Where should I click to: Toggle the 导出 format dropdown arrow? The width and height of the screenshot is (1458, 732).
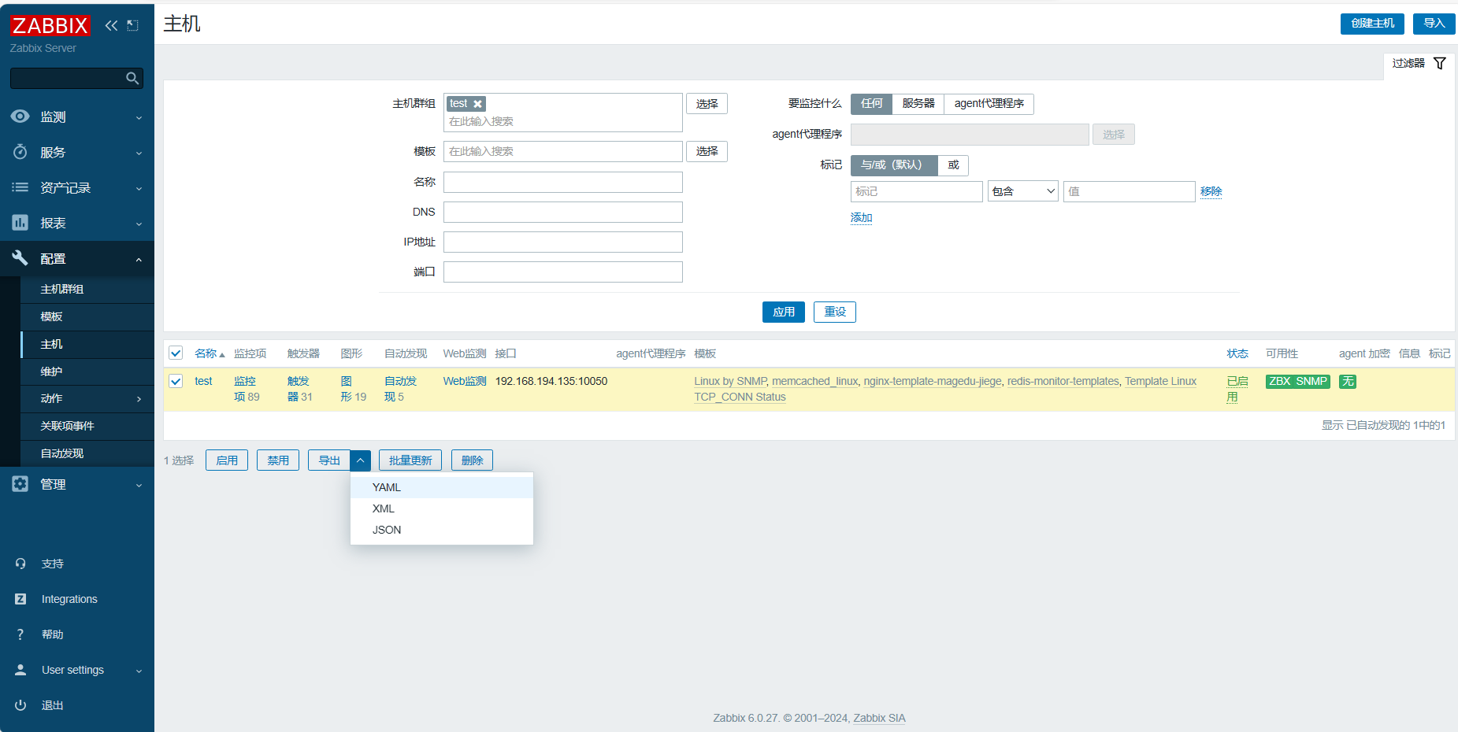(x=360, y=460)
